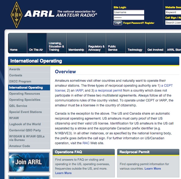The height and width of the screenshot is (179, 181).
Task: Open Amateur Code in sidebar
Action: tap(29, 146)
